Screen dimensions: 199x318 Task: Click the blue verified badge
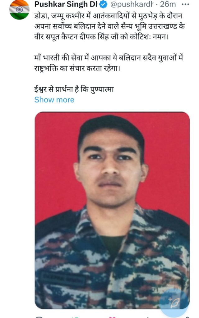pyautogui.click(x=104, y=4)
